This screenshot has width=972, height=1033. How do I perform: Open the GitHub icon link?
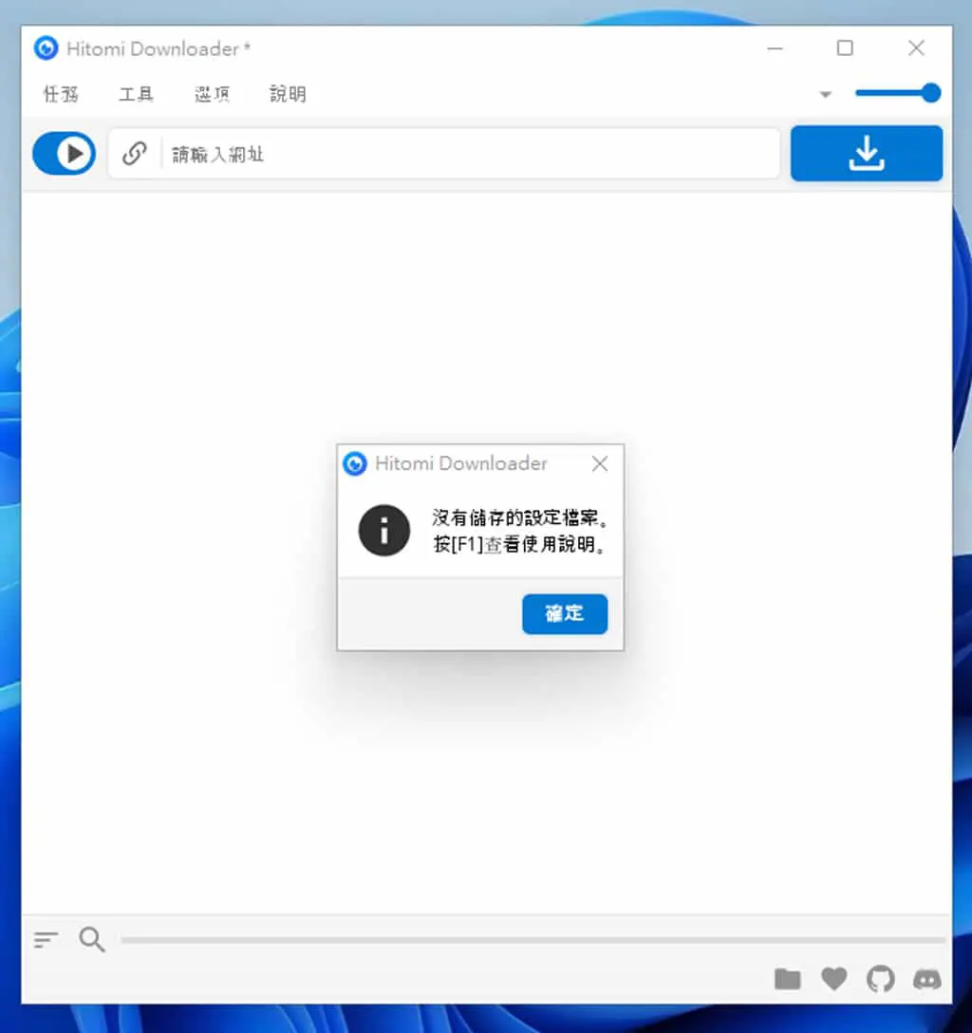(881, 979)
